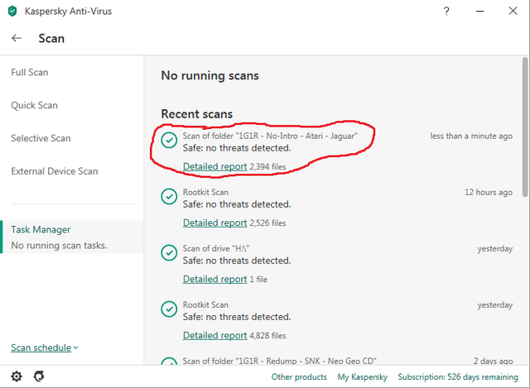Close the Kaspersky Anti-Virus window
This screenshot has height=388, width=530.
(x=513, y=11)
